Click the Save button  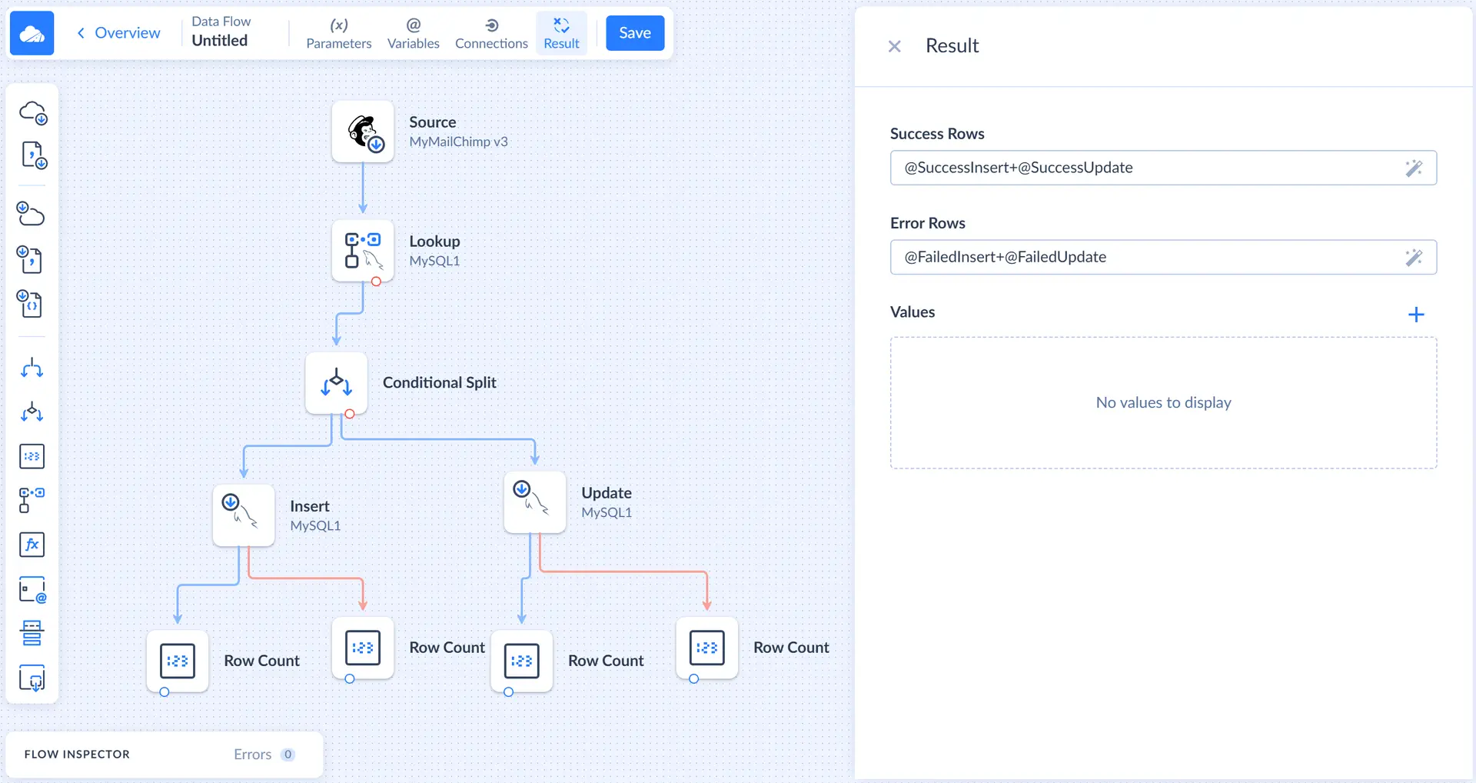(635, 33)
